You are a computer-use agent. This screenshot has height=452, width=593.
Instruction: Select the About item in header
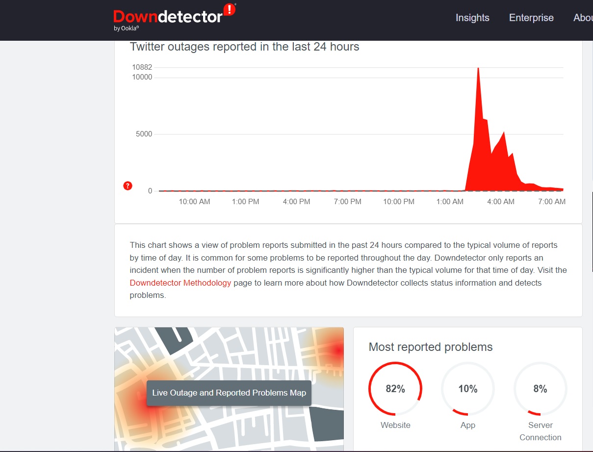(x=583, y=18)
